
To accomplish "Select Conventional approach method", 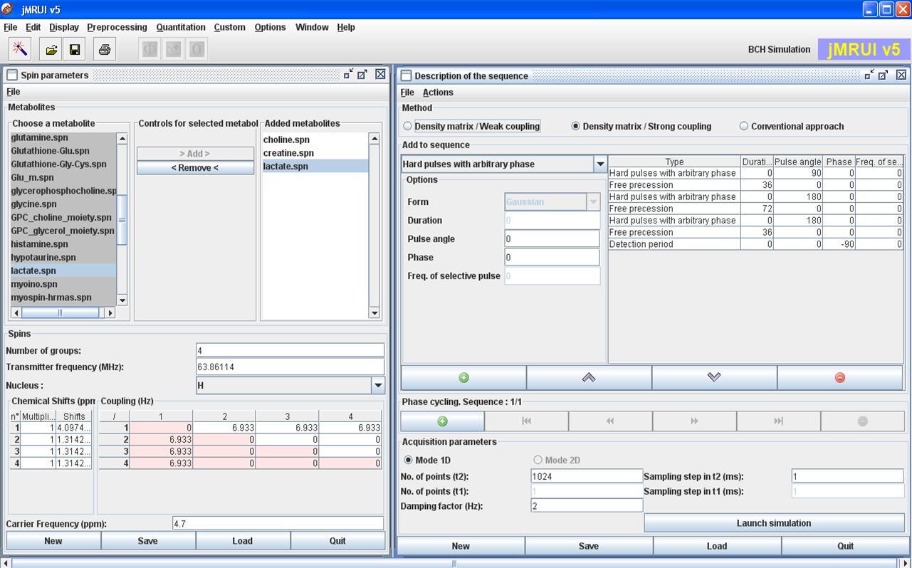I will [792, 126].
